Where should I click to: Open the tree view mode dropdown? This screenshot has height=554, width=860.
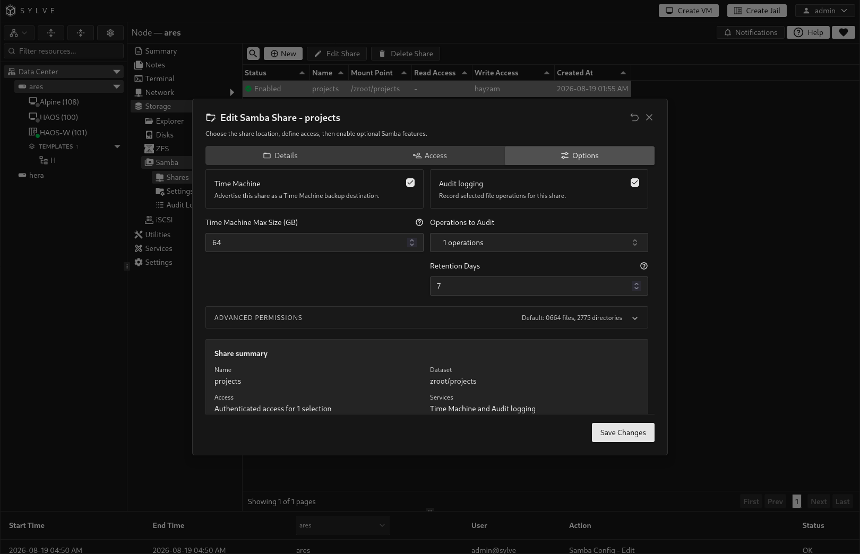pos(19,33)
